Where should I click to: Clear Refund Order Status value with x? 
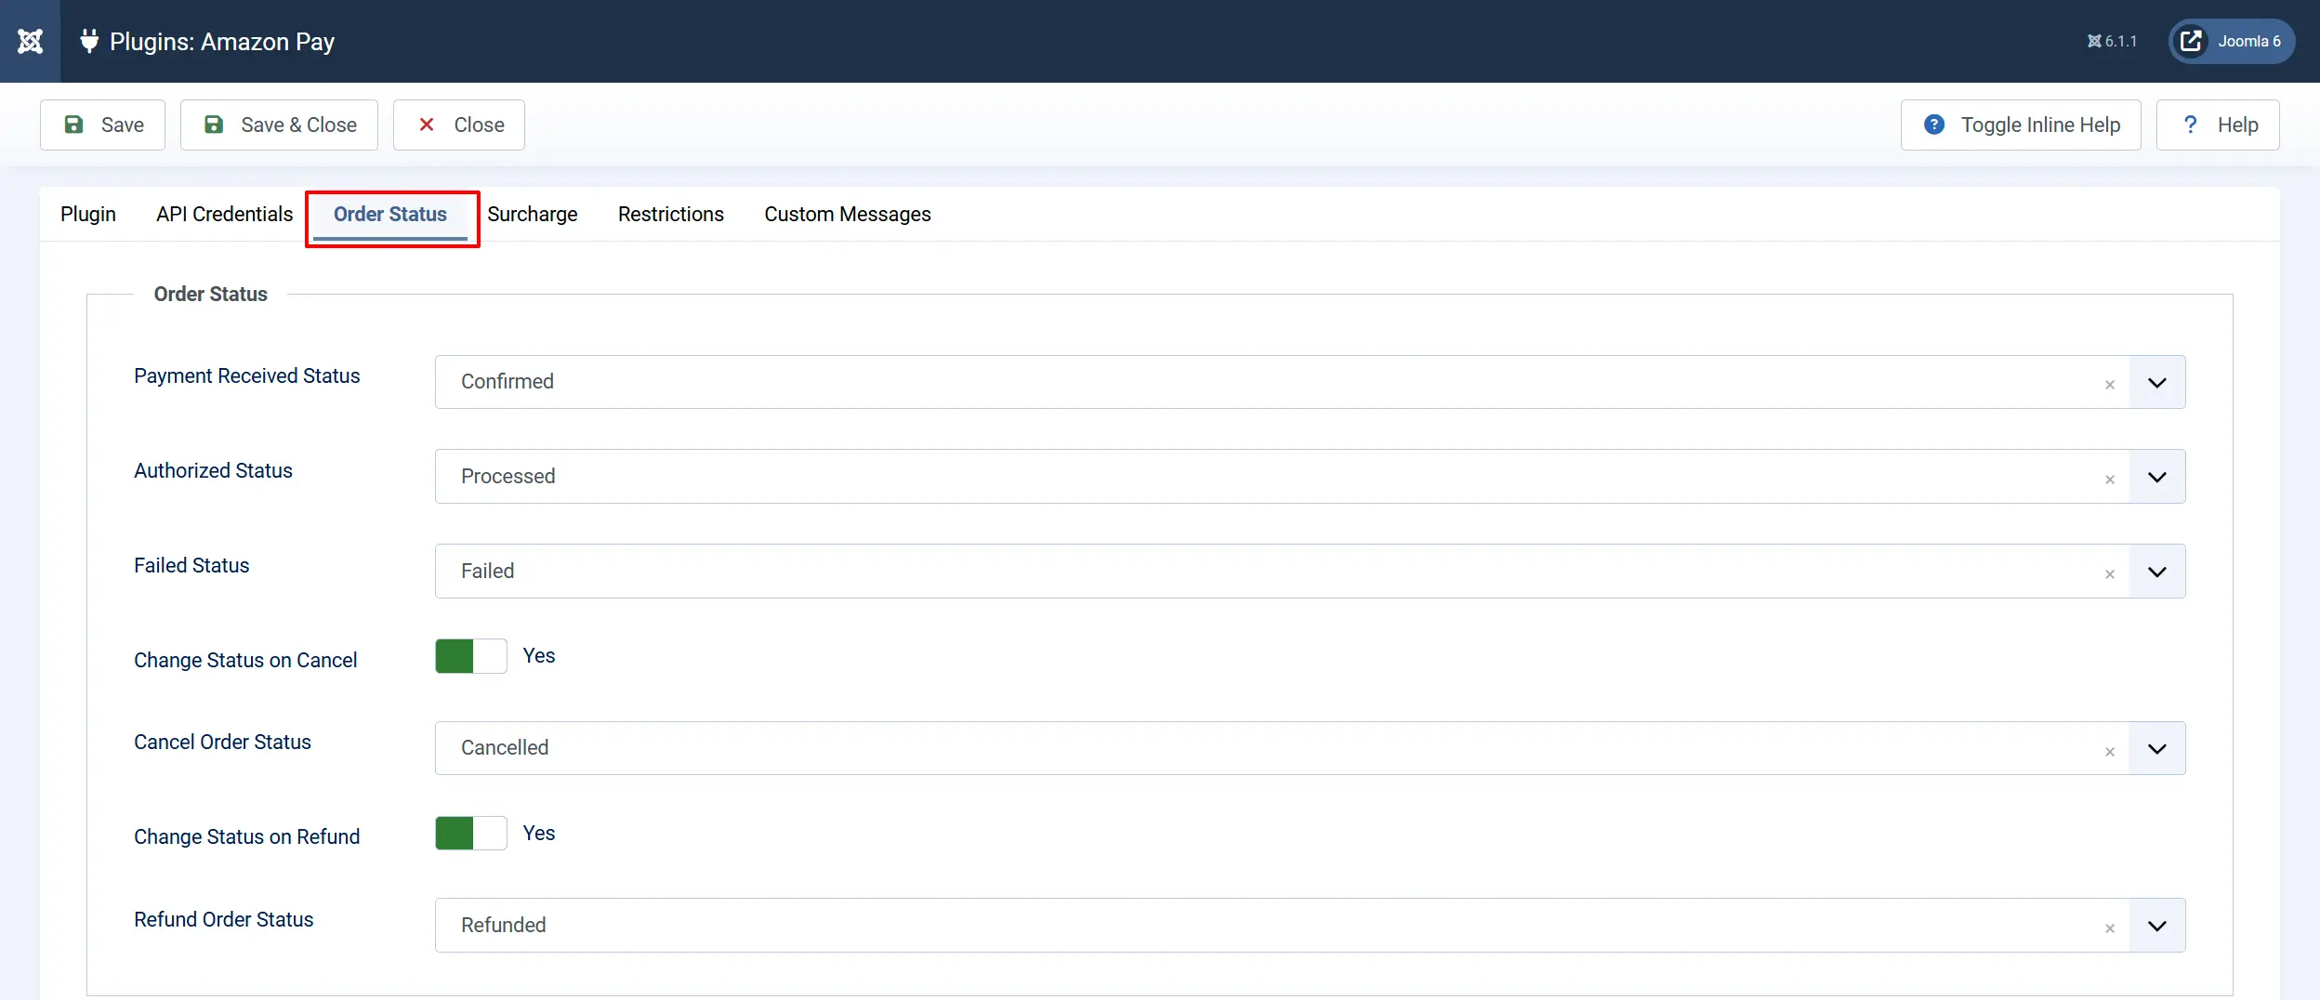point(2110,928)
